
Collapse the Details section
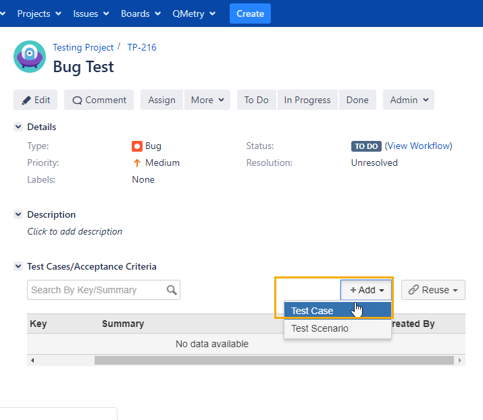point(18,127)
